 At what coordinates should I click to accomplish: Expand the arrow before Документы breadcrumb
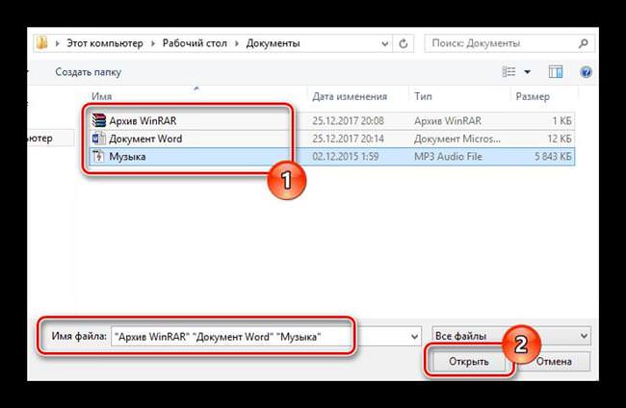[237, 43]
